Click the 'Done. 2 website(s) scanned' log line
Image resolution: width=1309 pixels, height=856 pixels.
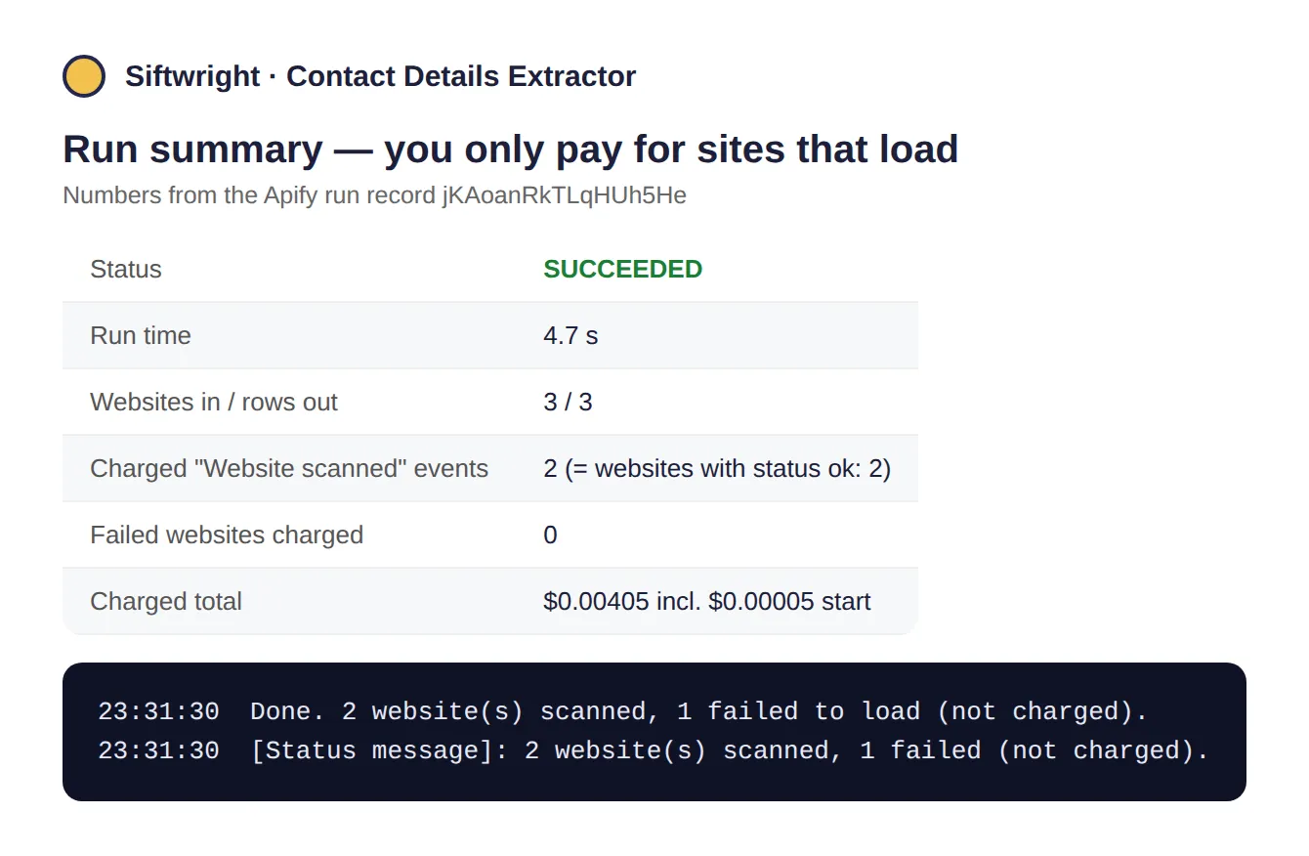coord(623,711)
